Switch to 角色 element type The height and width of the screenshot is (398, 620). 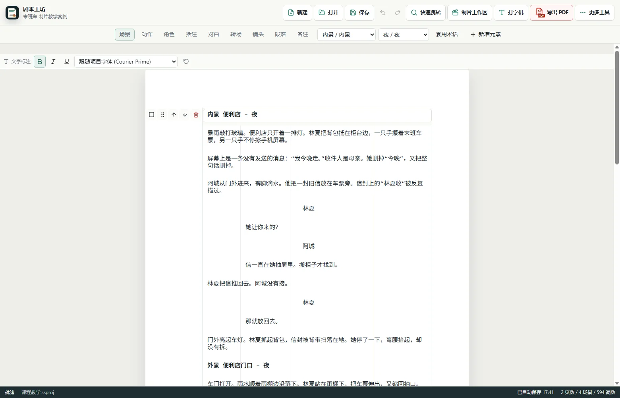(x=169, y=35)
